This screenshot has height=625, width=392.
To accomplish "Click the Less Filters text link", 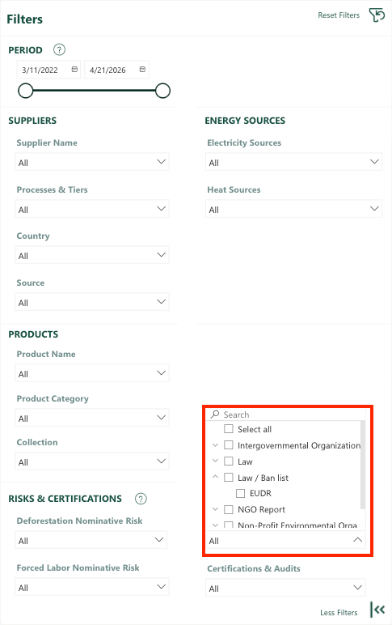I will click(339, 612).
